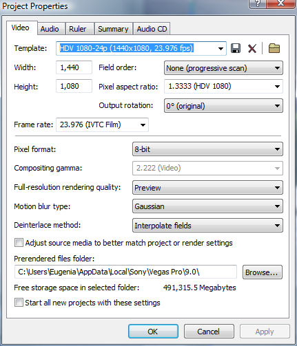Change Pixel format from 8-bit
Screen dimensions: 297x346
tap(207, 149)
